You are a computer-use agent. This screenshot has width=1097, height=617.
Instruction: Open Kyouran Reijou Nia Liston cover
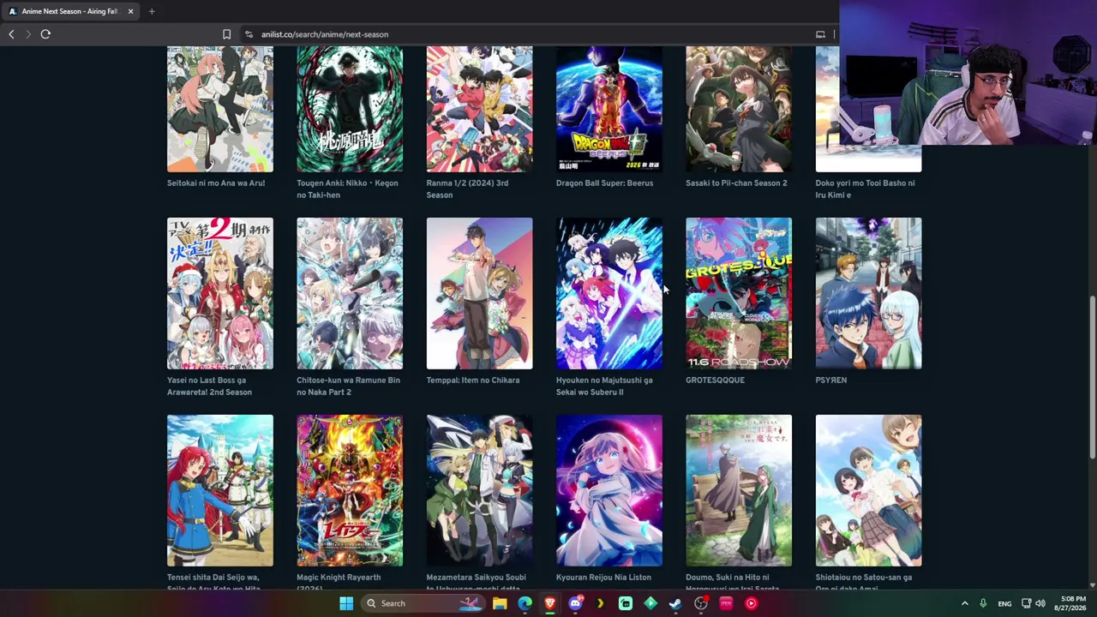(609, 490)
